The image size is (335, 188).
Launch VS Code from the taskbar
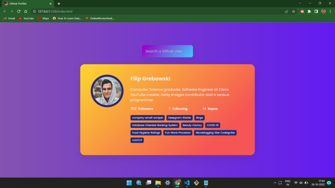(x=187, y=183)
